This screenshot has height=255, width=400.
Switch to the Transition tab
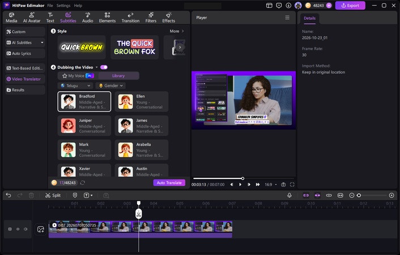(130, 18)
